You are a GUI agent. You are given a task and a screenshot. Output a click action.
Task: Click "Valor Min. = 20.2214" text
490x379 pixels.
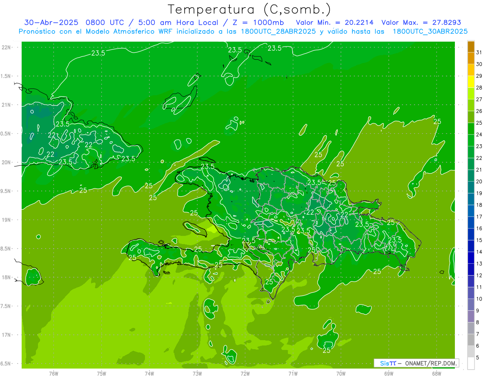point(334,22)
